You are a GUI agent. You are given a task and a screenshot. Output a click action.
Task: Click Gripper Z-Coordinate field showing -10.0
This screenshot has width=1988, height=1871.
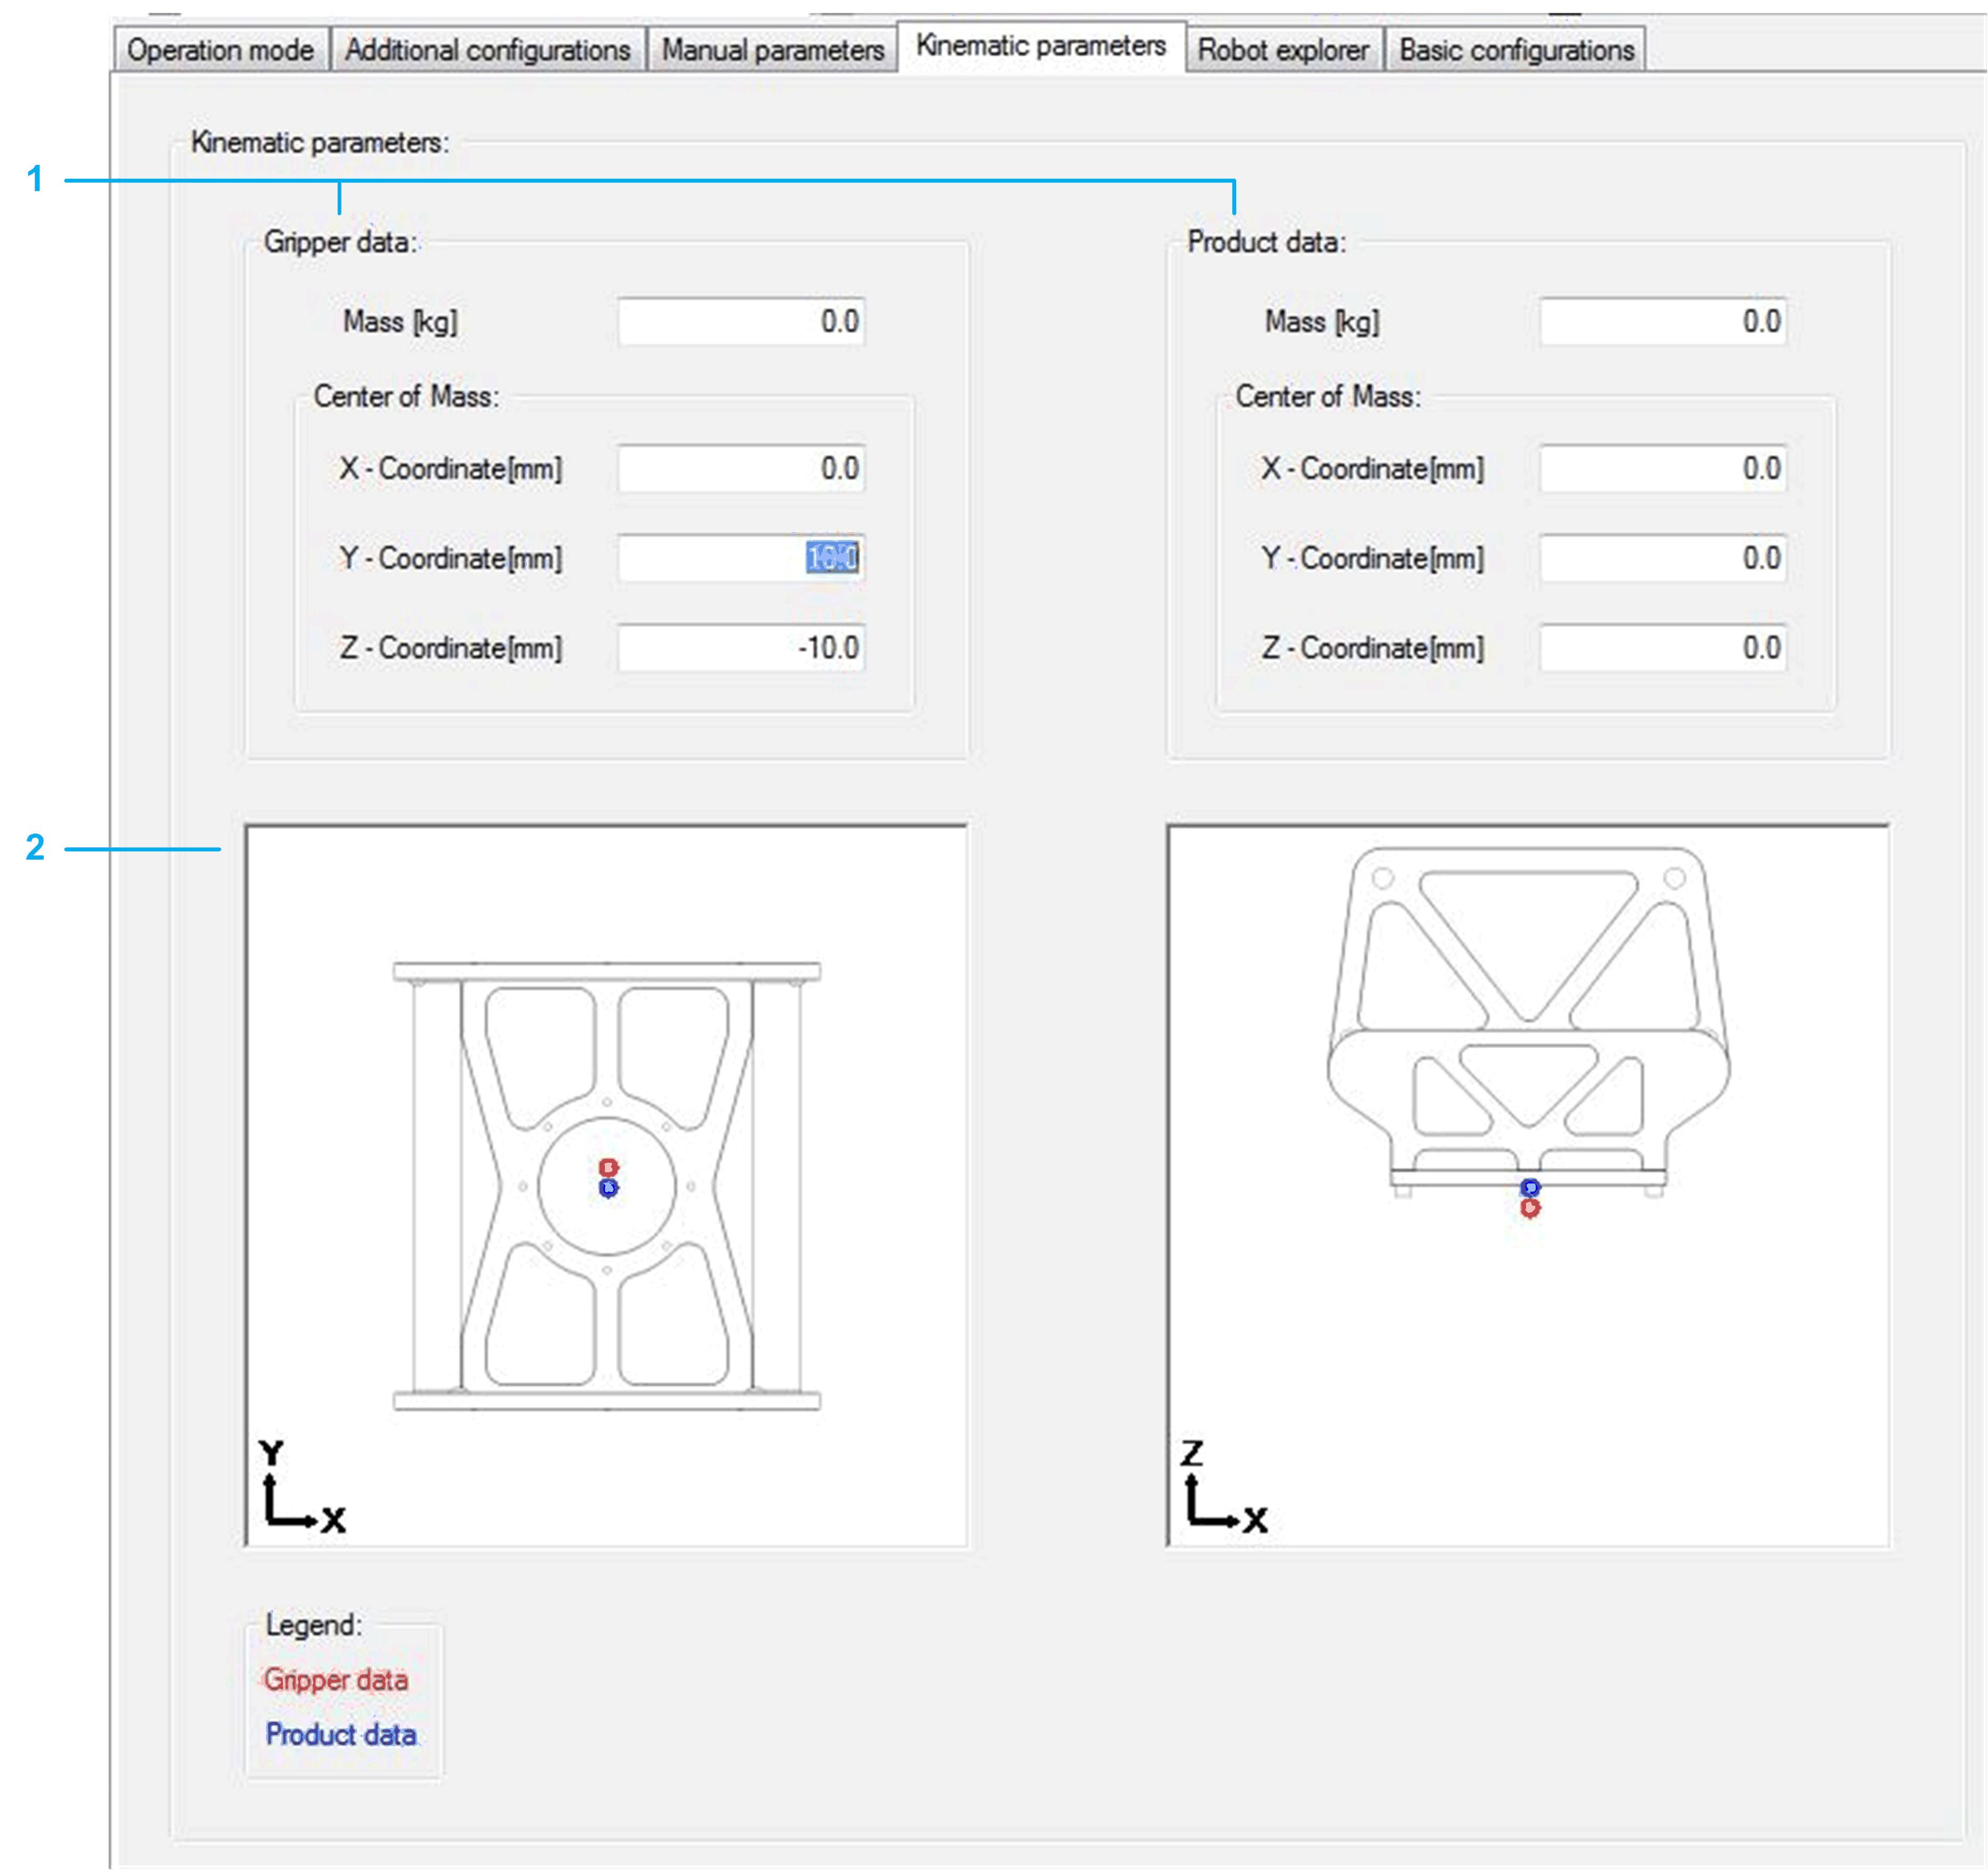click(x=740, y=648)
